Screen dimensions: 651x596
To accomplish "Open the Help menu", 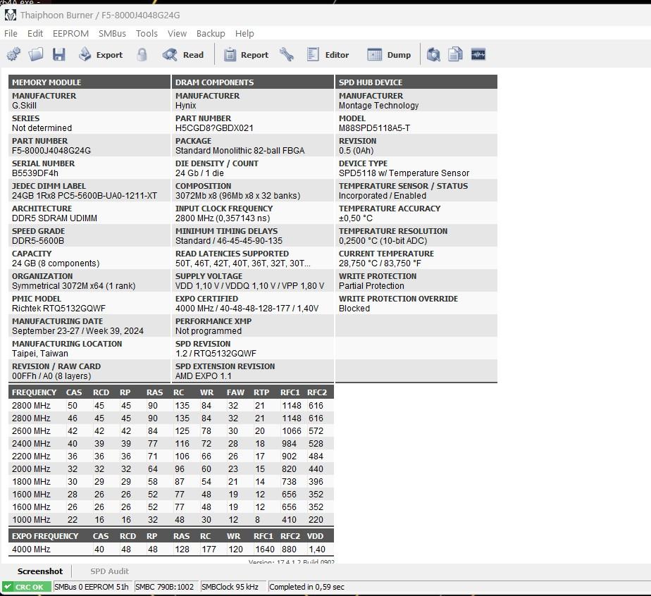I will (244, 34).
